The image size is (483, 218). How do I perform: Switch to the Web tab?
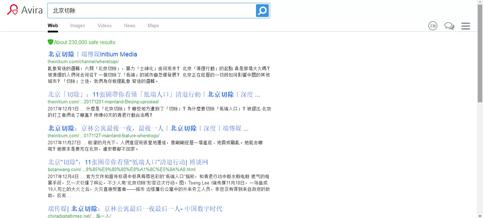click(53, 25)
